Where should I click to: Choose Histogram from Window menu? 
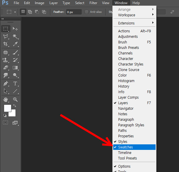pos(134,81)
